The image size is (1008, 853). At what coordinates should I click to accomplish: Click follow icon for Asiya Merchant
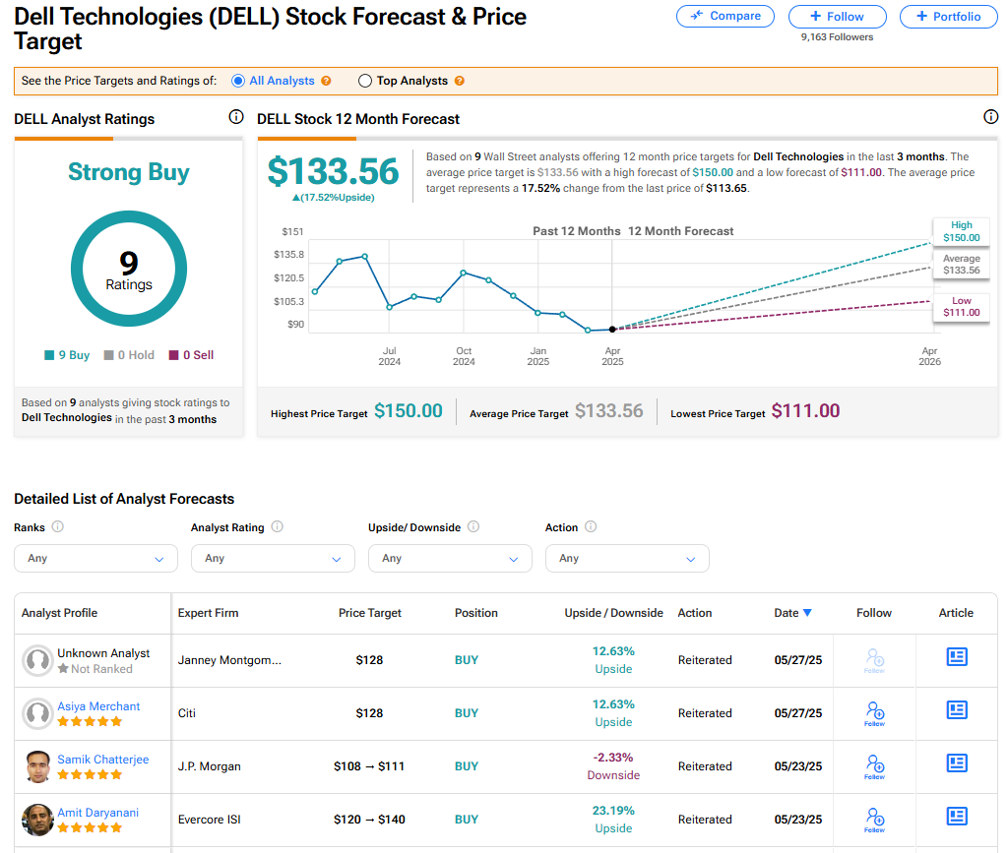874,712
